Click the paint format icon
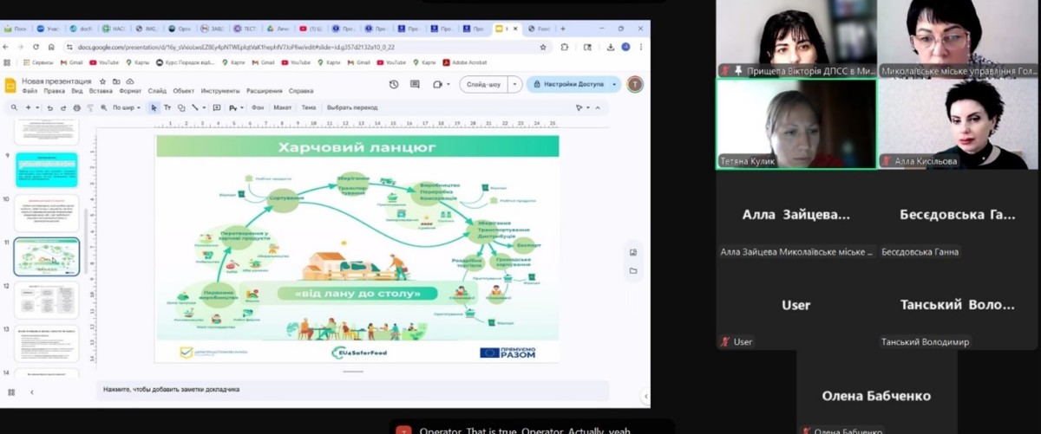The height and width of the screenshot is (434, 1041). [90, 108]
